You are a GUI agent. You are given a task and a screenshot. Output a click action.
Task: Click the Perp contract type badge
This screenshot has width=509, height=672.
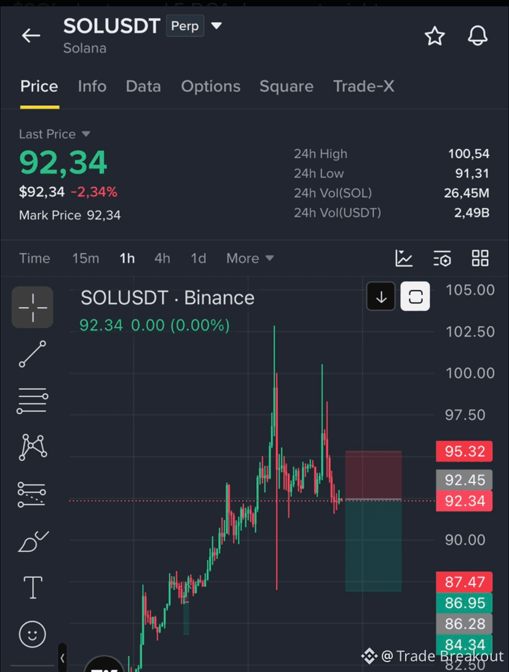coord(185,26)
